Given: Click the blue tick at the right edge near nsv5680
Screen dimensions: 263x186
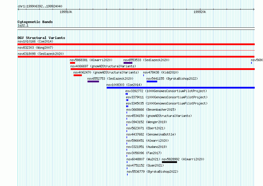Looking at the screenshot, I should (x=251, y=63).
